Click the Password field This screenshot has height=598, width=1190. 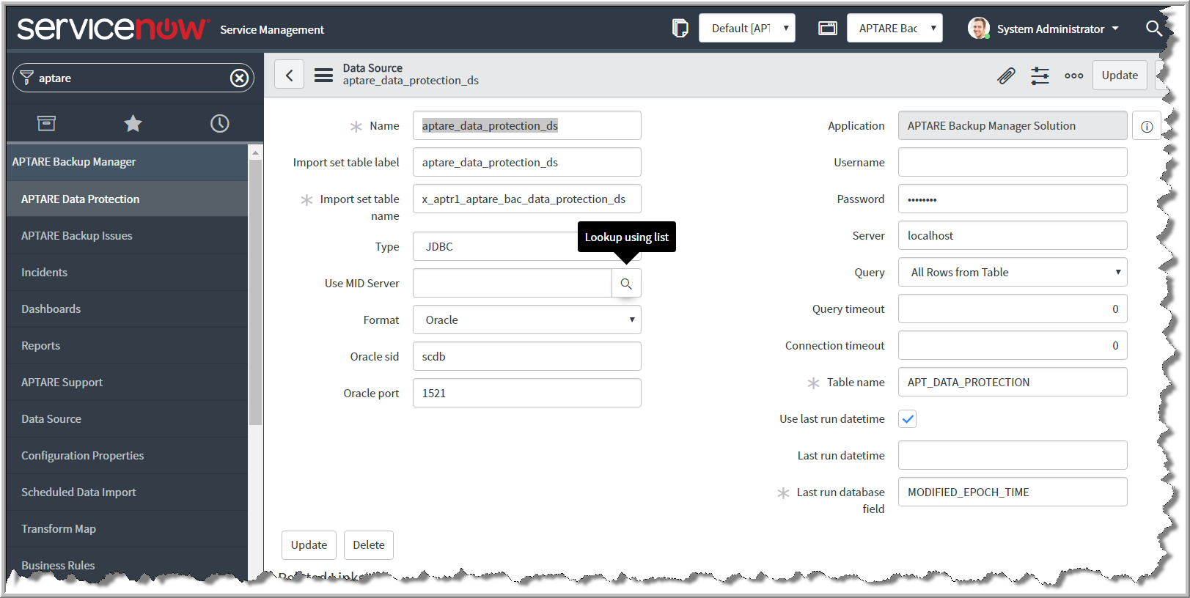tap(1013, 199)
